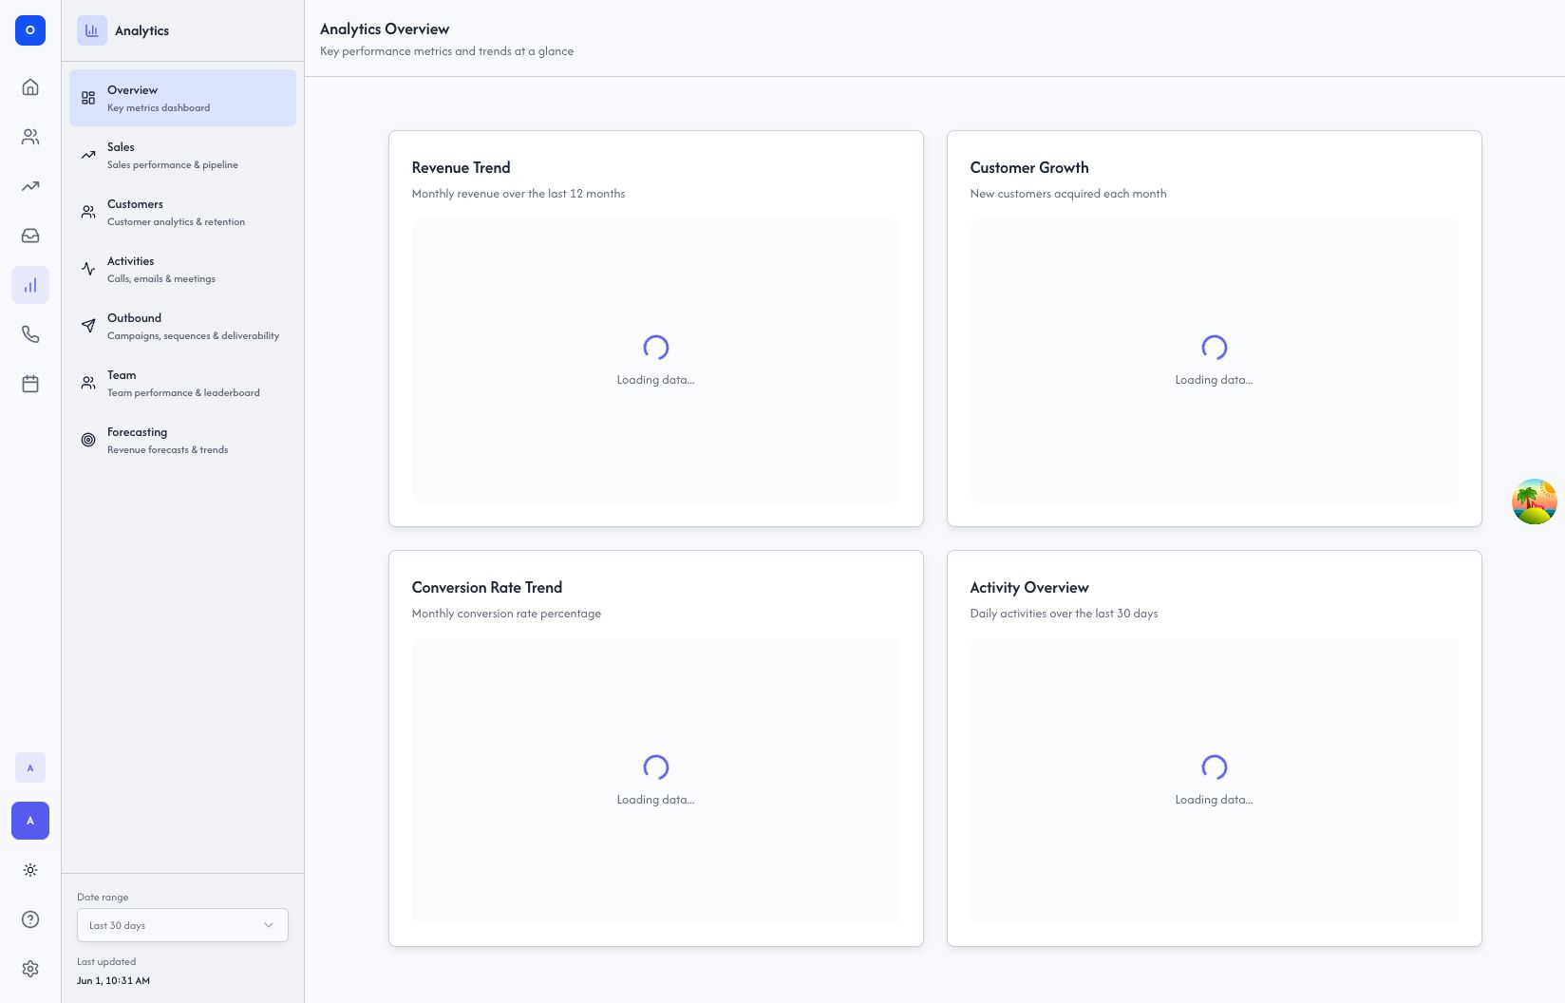This screenshot has height=1003, width=1565.
Task: Go to Customers analytics section
Action: (182, 212)
